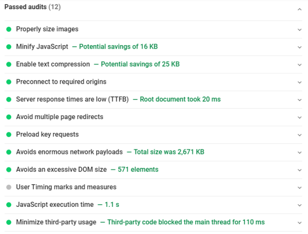Click the '571 elements' DOM size text

pos(138,169)
